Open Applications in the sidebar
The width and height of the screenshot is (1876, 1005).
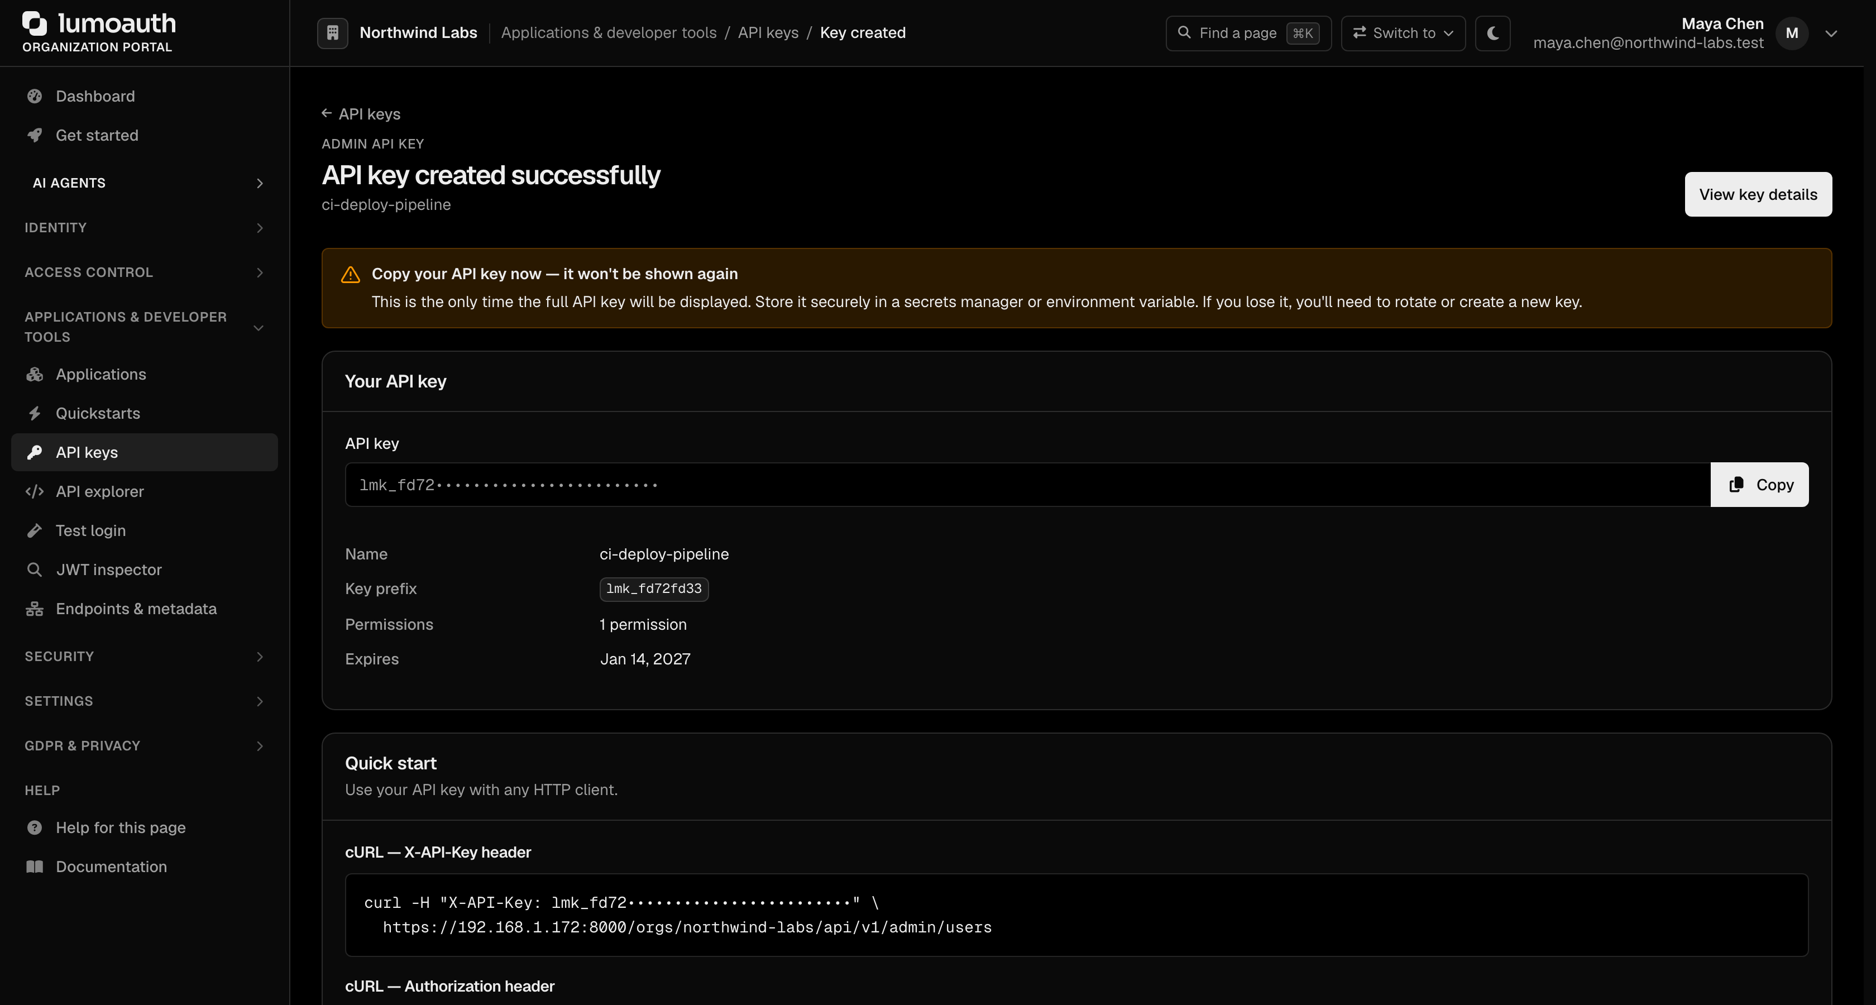tap(144, 374)
